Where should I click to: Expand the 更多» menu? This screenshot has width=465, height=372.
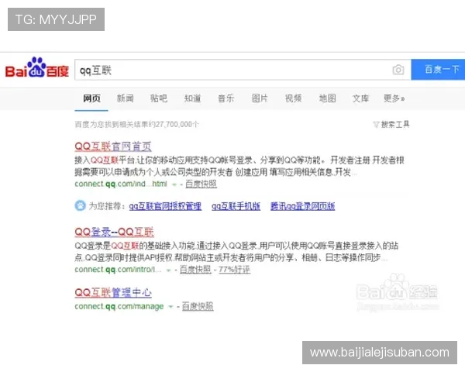[x=394, y=98]
